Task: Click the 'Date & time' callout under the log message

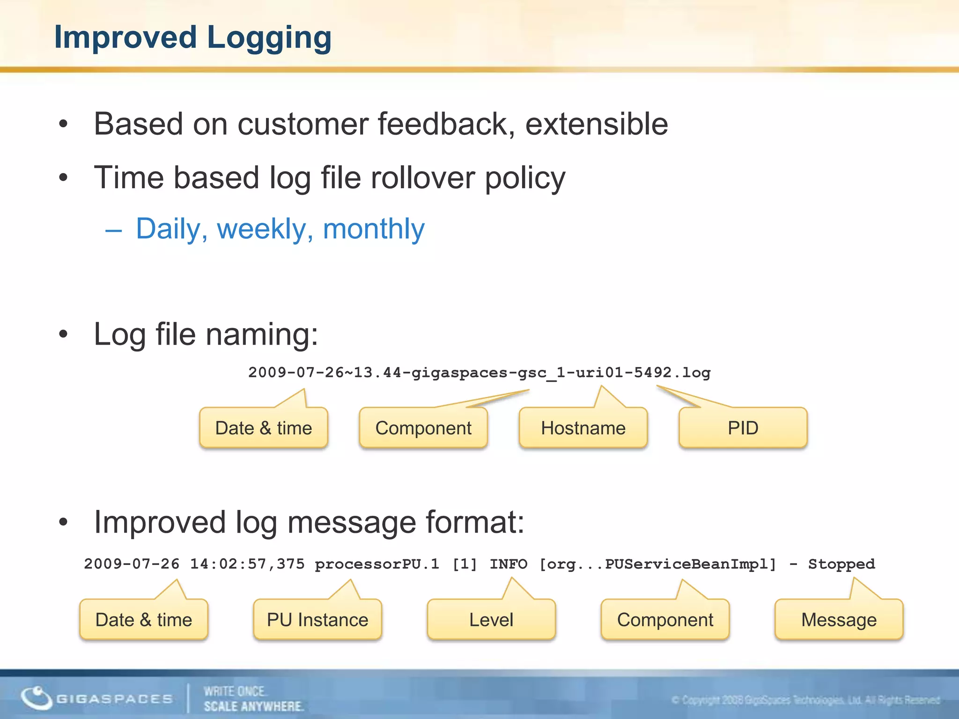Action: pyautogui.click(x=144, y=619)
